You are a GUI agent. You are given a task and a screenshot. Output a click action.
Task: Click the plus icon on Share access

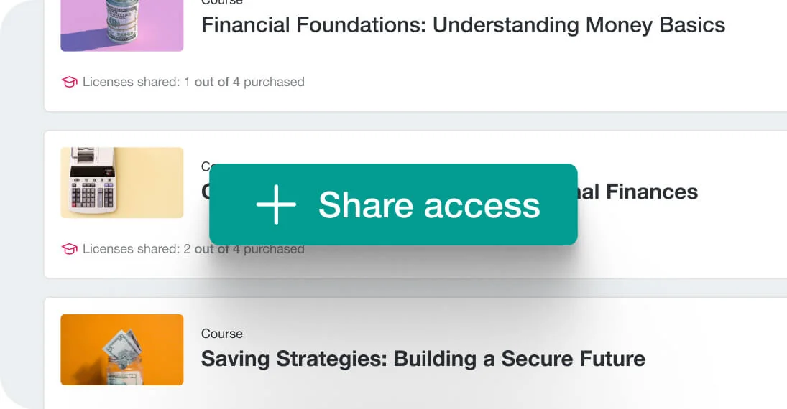tap(276, 204)
